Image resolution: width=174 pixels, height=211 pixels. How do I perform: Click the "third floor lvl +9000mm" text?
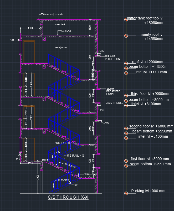click(150, 94)
